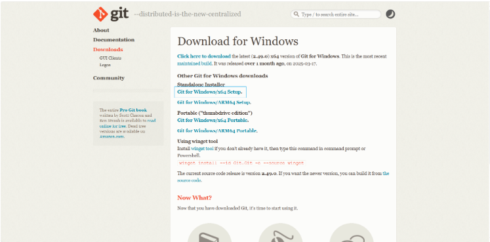The image size is (490, 242).
Task: Open the 'maintained build' link
Action: tap(194, 64)
